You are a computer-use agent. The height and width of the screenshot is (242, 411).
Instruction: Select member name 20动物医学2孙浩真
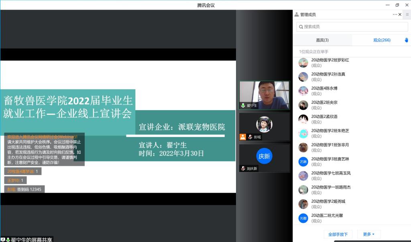click(x=328, y=74)
